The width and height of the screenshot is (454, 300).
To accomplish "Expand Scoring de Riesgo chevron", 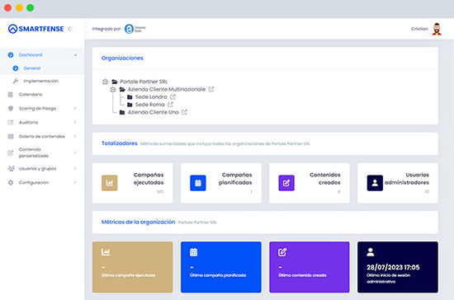I will pyautogui.click(x=75, y=109).
